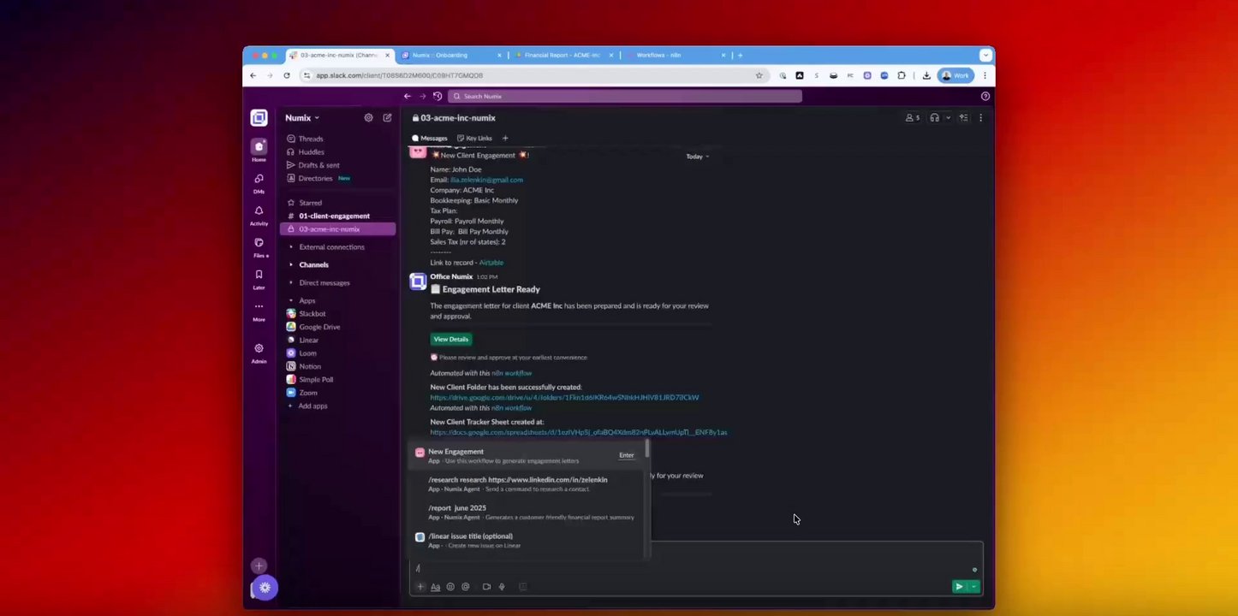Compose a new message with the pencil icon
Viewport: 1238px width, 616px height.
click(387, 118)
